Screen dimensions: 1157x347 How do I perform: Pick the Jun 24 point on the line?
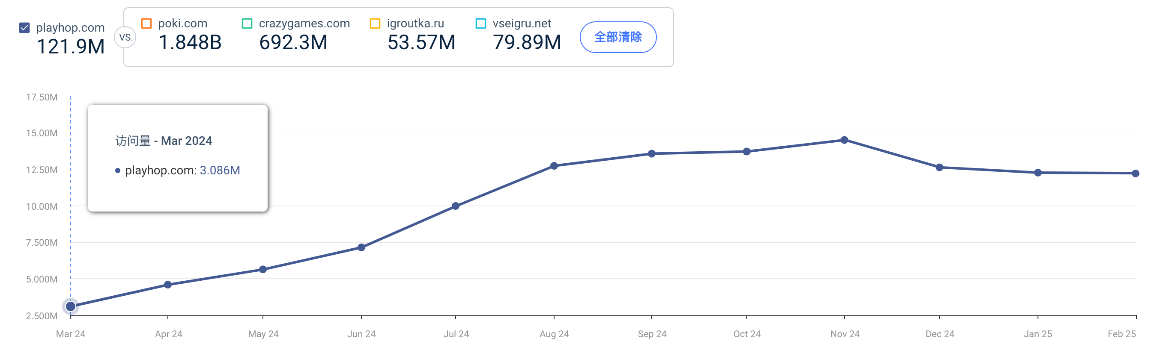point(361,247)
